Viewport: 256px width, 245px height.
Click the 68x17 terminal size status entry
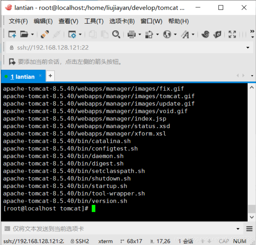point(131,241)
